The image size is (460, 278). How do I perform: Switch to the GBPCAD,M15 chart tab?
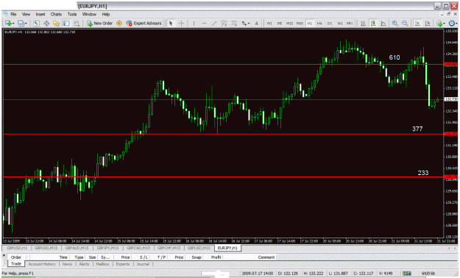[x=138, y=248]
